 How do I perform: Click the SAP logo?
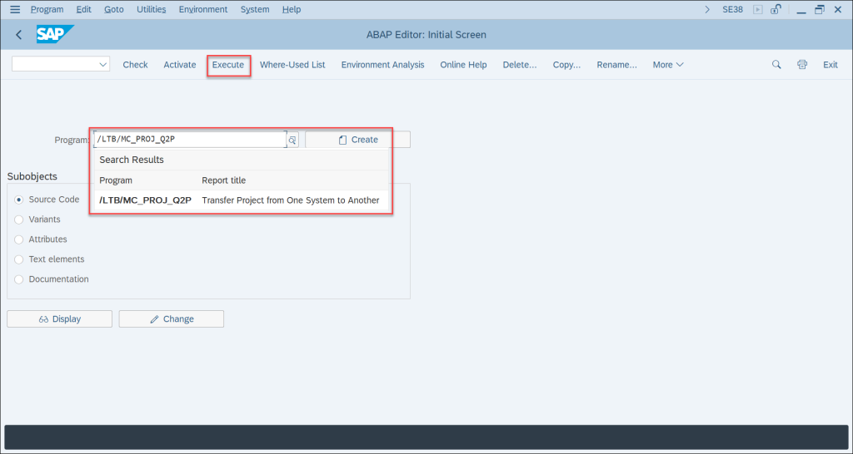pos(55,34)
